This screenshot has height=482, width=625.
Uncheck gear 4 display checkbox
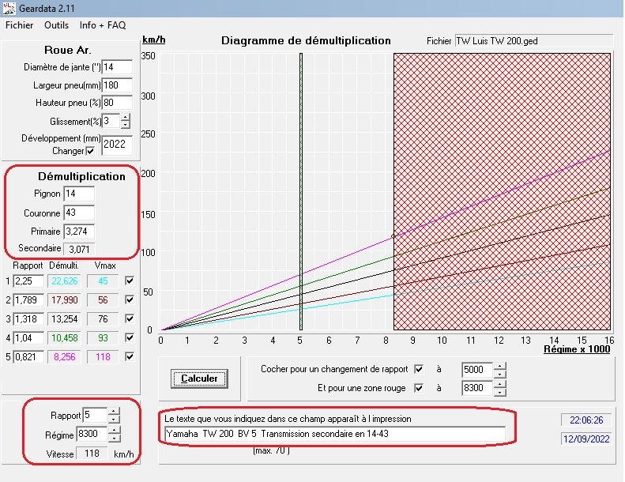[130, 337]
